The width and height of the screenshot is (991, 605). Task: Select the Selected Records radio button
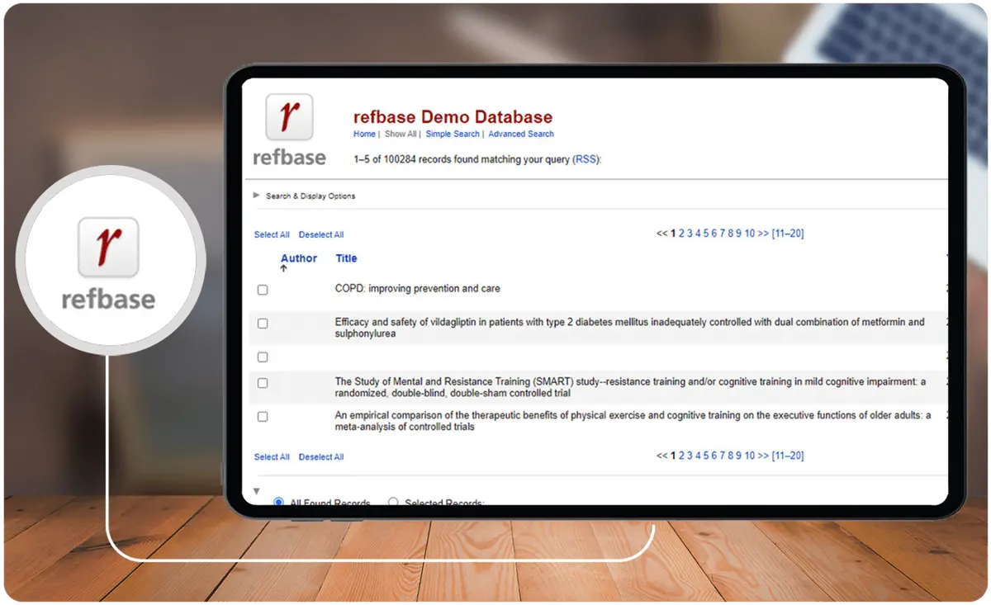point(393,502)
